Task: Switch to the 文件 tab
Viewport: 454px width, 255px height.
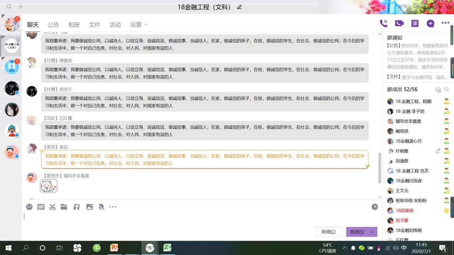Action: click(x=95, y=25)
